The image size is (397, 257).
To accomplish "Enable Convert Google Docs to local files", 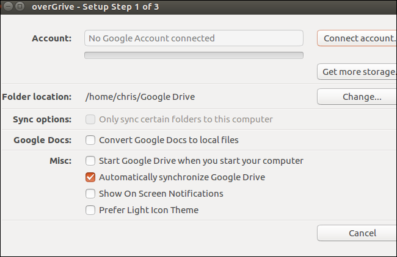I will [90, 140].
